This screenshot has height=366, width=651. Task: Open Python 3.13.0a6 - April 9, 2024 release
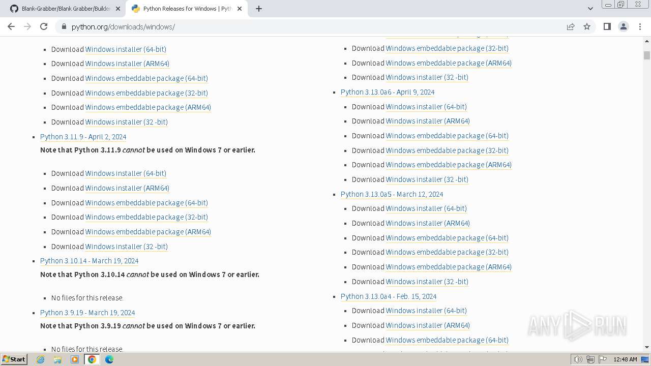(x=388, y=92)
